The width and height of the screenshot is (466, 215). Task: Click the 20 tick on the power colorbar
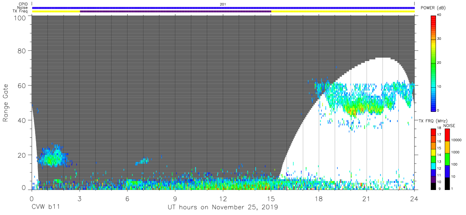click(439, 63)
